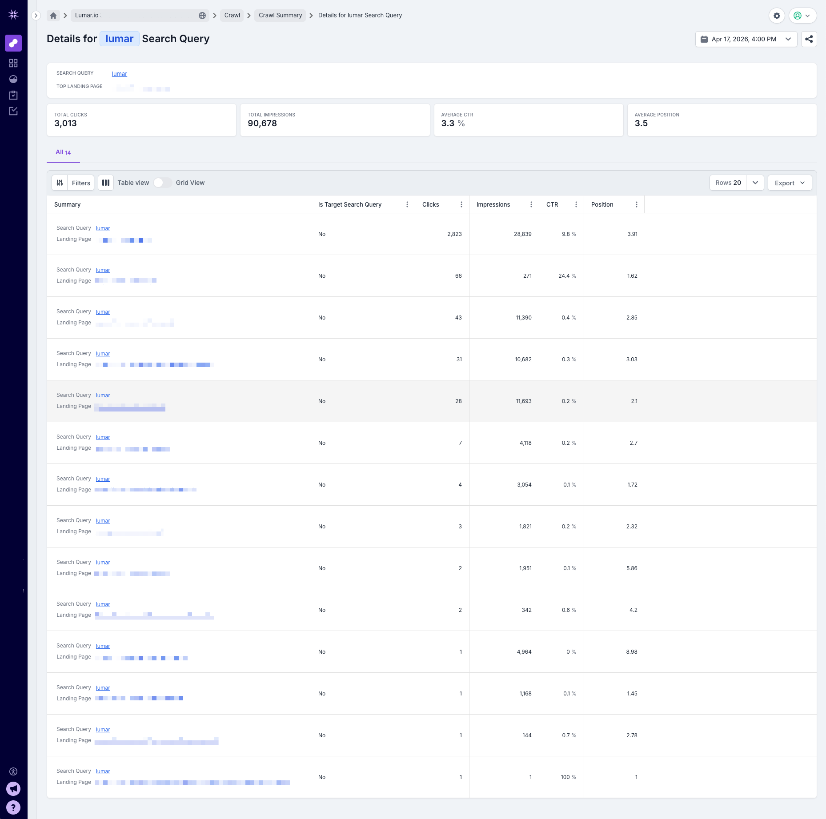Click the filter sliders icon

pos(60,183)
